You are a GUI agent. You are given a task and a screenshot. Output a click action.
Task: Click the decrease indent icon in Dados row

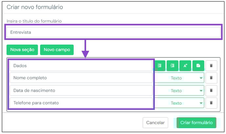[x=160, y=66]
